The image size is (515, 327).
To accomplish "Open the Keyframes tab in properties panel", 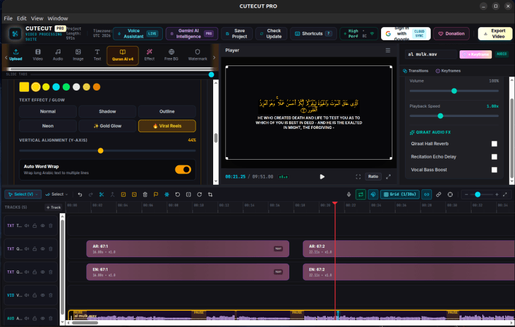I will (448, 71).
